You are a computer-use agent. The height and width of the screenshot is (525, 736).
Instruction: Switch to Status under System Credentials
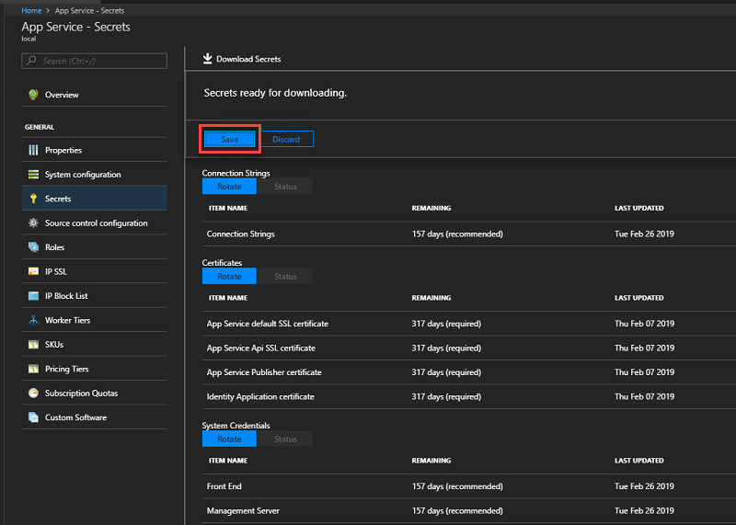tap(285, 439)
